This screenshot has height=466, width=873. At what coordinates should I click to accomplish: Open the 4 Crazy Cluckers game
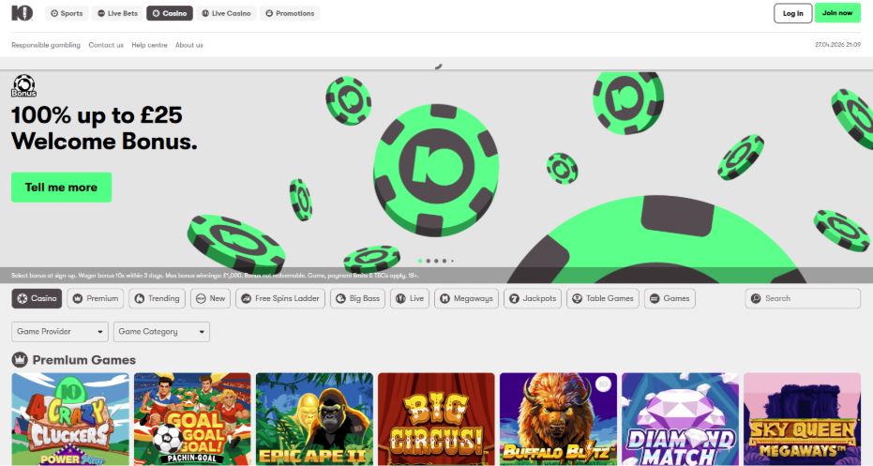70,419
